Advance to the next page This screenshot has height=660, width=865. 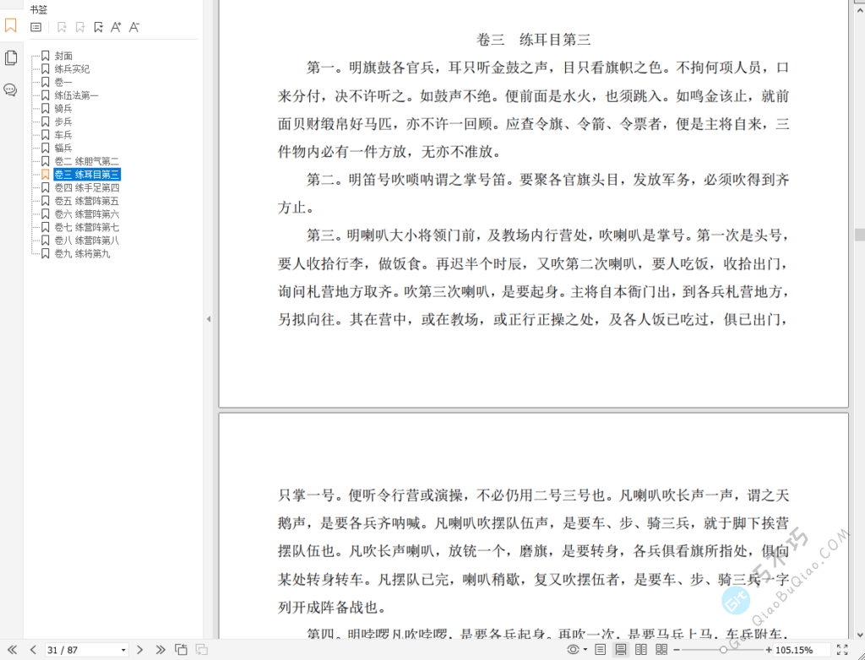click(140, 650)
